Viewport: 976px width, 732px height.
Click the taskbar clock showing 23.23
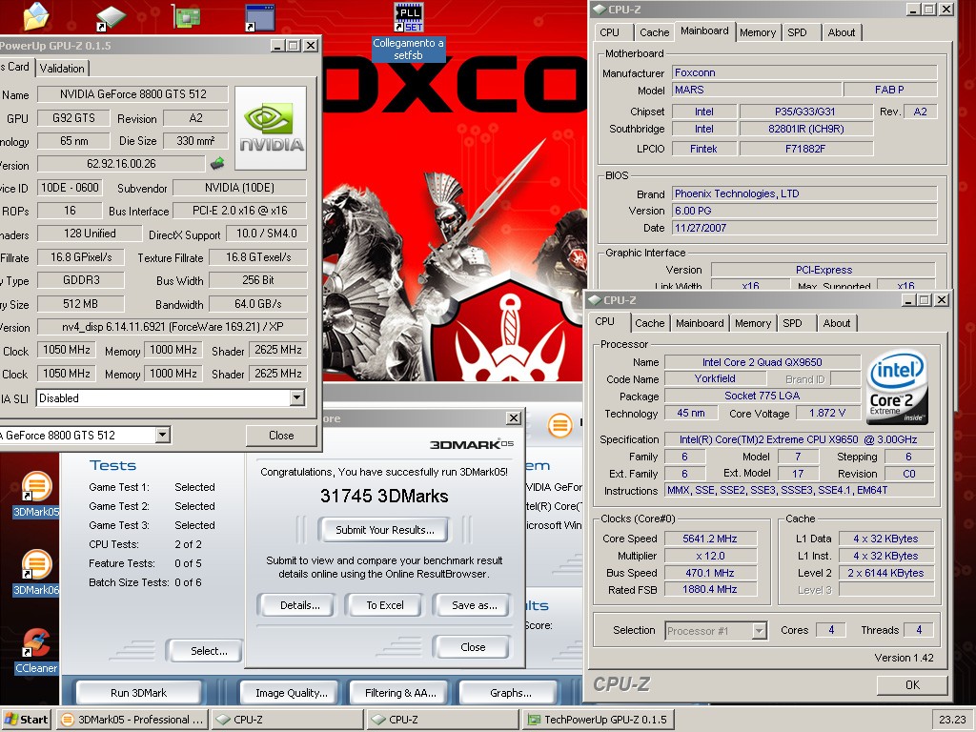pos(952,720)
